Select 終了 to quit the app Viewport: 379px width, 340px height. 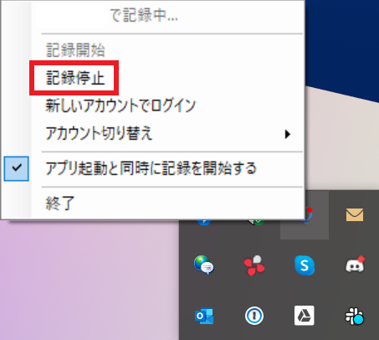point(60,203)
